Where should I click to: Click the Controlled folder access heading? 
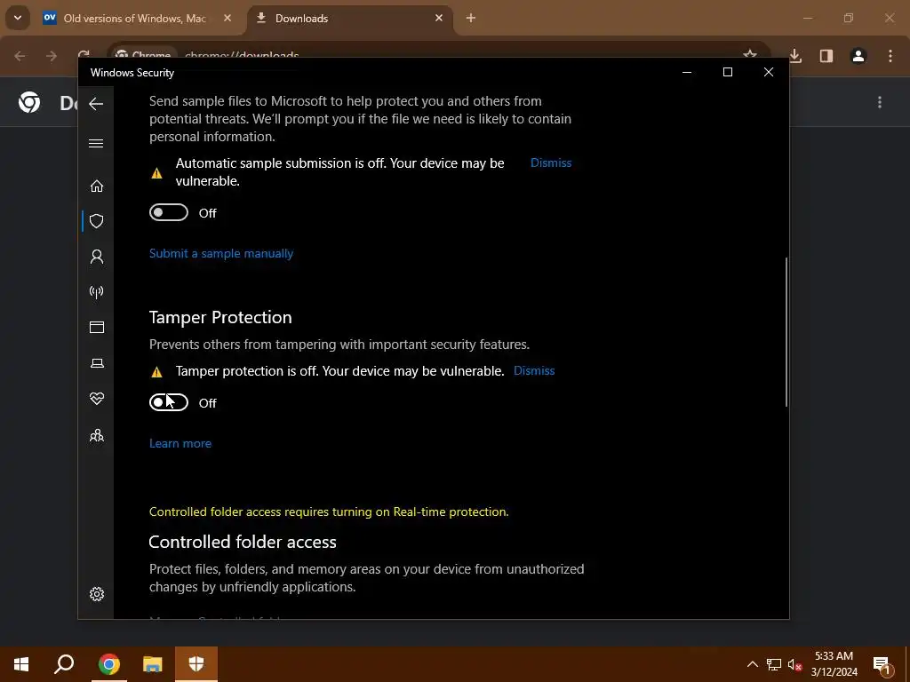(x=243, y=542)
